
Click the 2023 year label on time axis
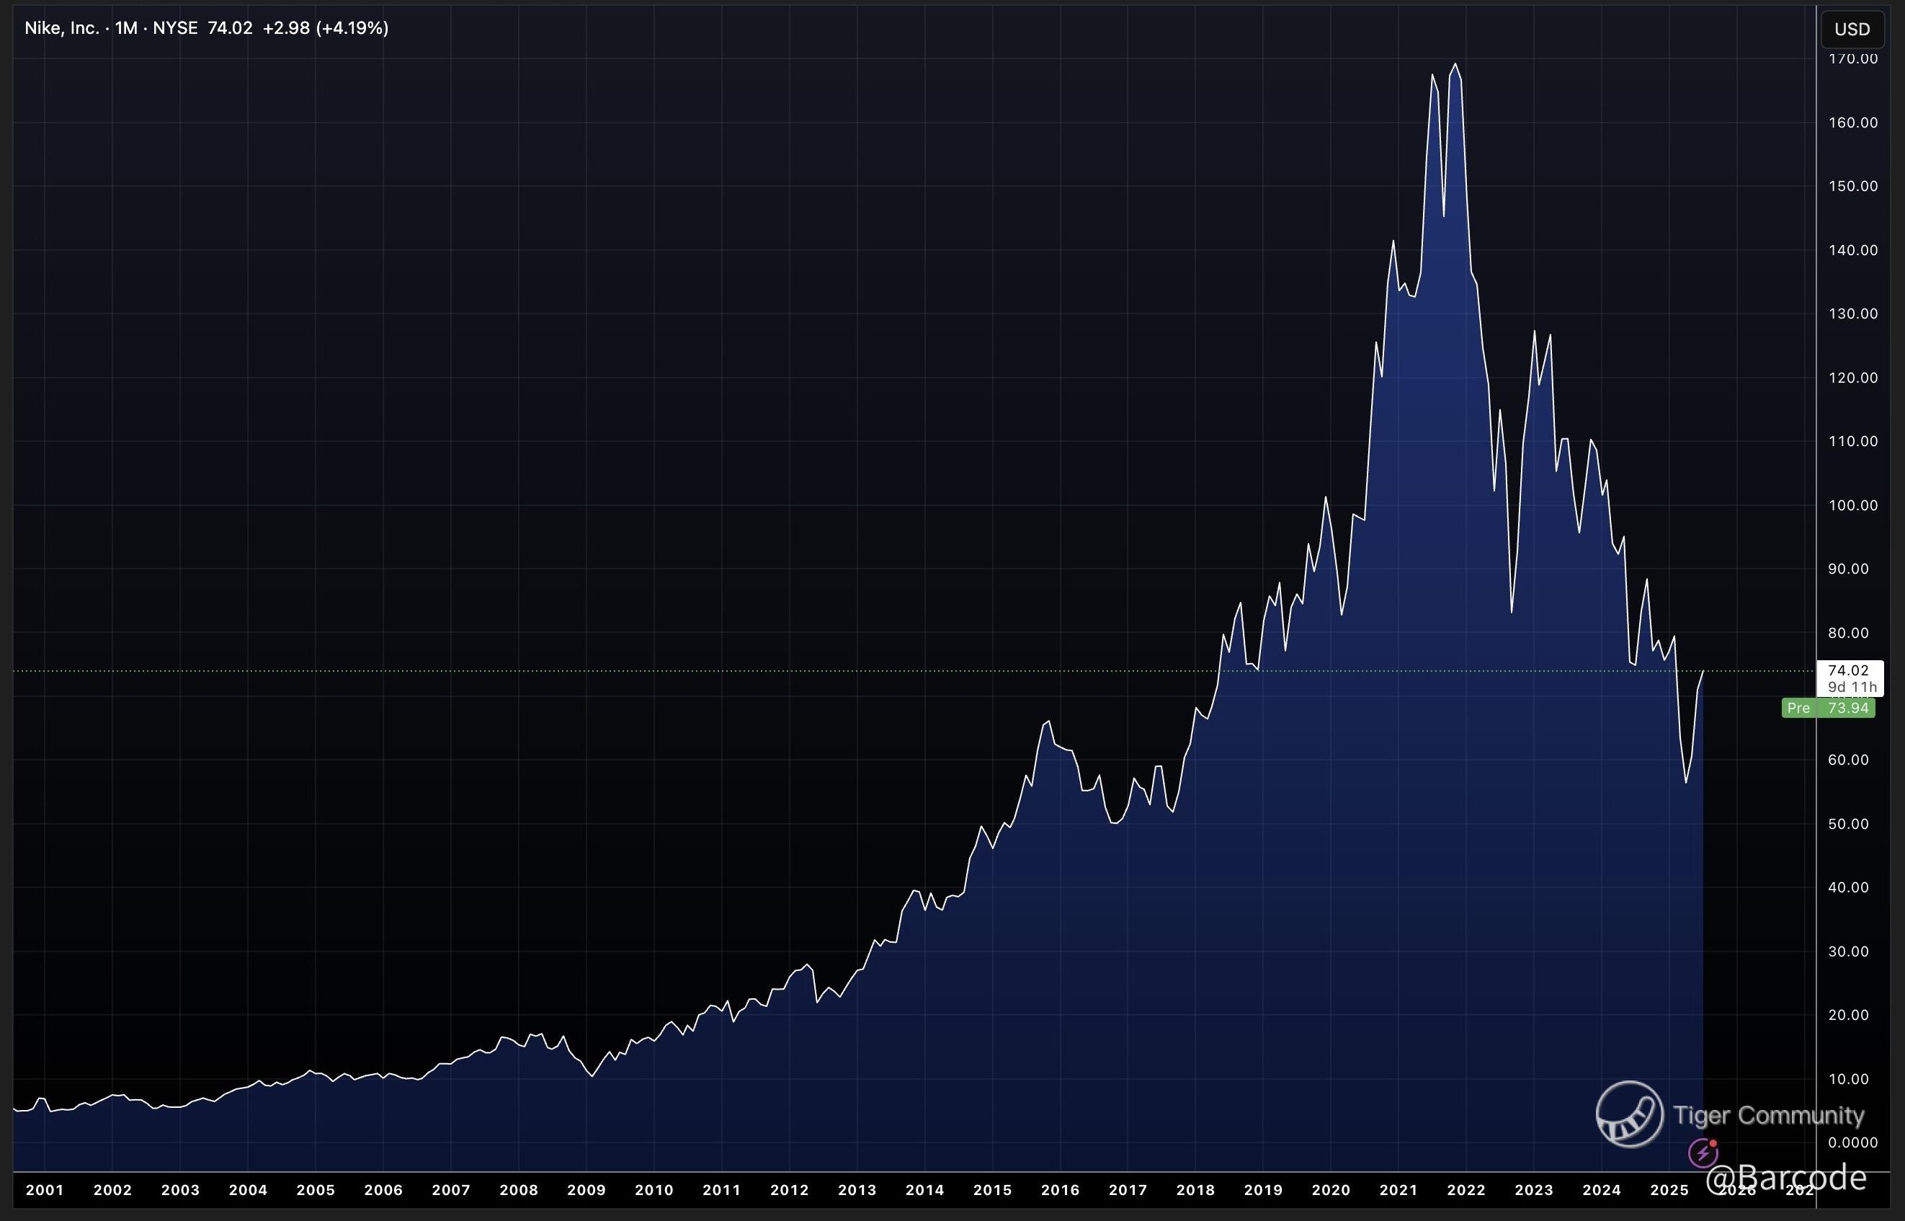1534,1191
